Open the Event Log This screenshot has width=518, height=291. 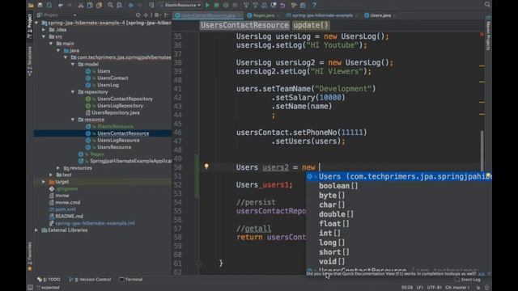tap(468, 280)
